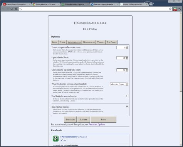Uncheck the Skip visited items checkbox
Viewport: 183px width, 147px height.
pyautogui.click(x=127, y=106)
